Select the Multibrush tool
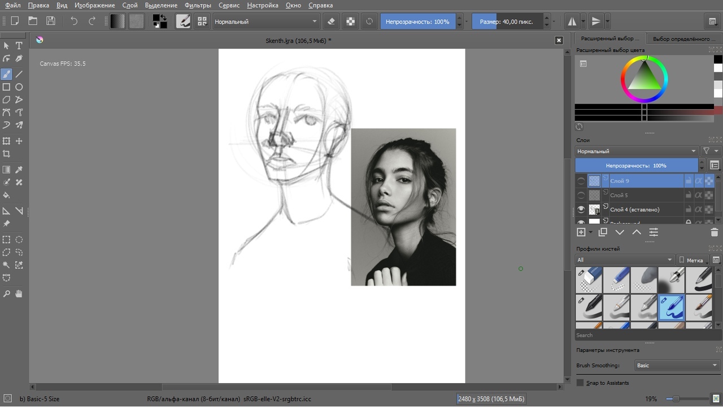The width and height of the screenshot is (723, 407). point(19,125)
